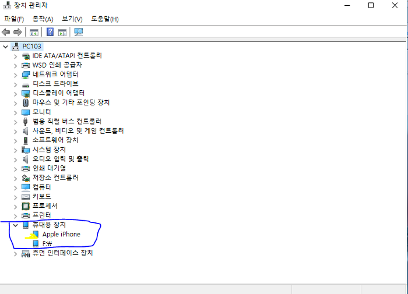408x294 pixels.
Task: Click the PC103 computer icon
Action: click(x=16, y=47)
